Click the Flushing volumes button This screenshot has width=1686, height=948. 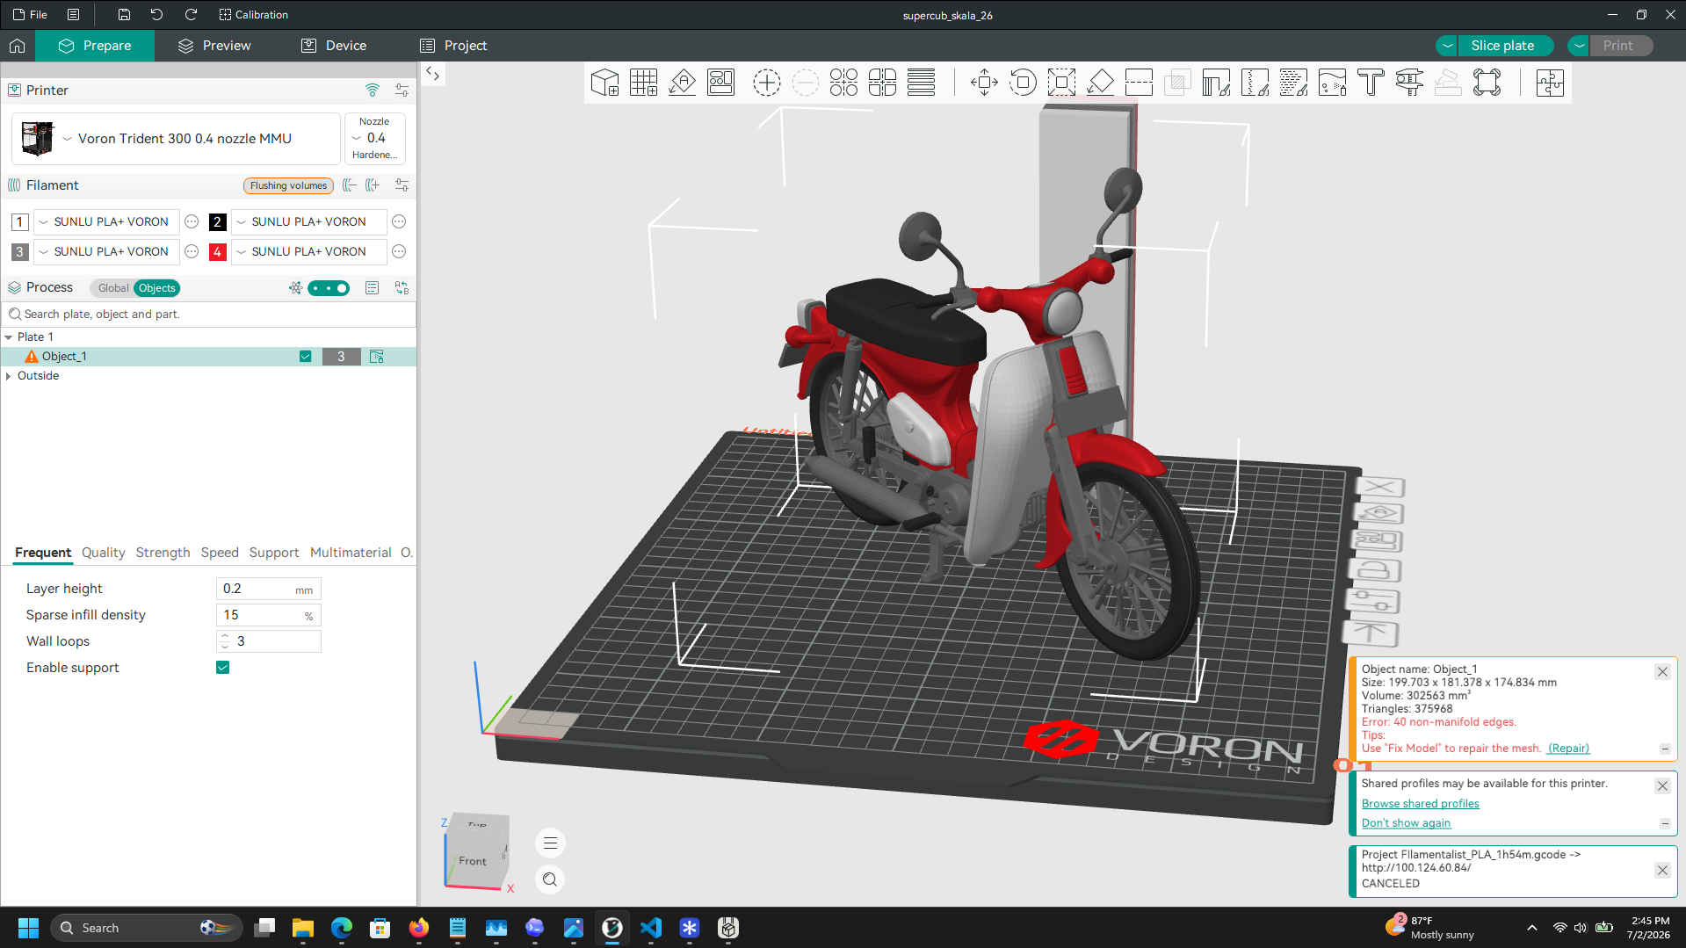288,185
